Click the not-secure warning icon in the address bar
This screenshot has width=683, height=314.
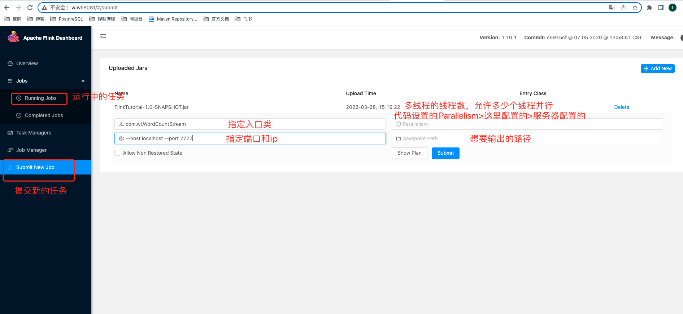pos(44,8)
